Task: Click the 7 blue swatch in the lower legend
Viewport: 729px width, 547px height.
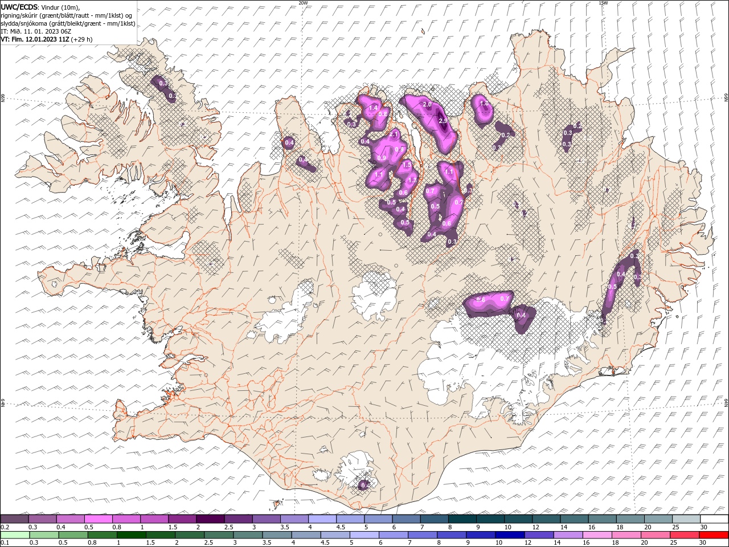Action: [423, 535]
